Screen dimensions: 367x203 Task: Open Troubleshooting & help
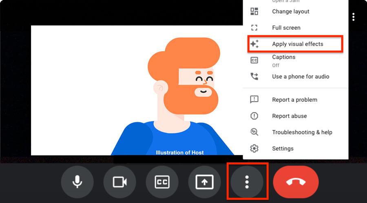pos(296,132)
